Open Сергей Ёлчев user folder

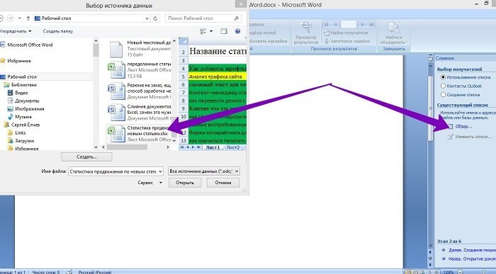coord(22,125)
